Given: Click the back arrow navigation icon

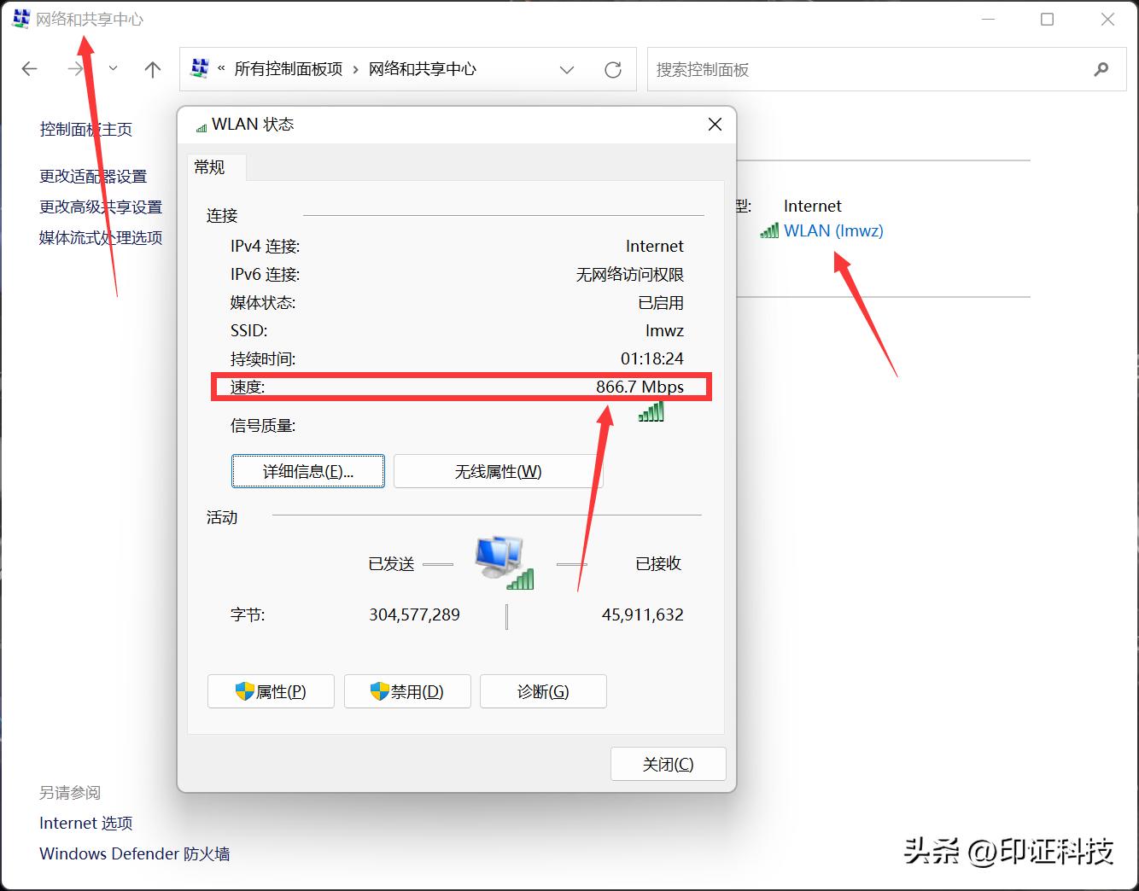Looking at the screenshot, I should [29, 68].
